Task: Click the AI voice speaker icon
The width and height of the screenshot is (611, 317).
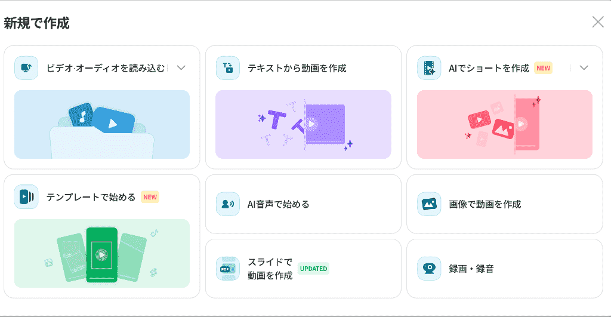Action: coord(227,204)
